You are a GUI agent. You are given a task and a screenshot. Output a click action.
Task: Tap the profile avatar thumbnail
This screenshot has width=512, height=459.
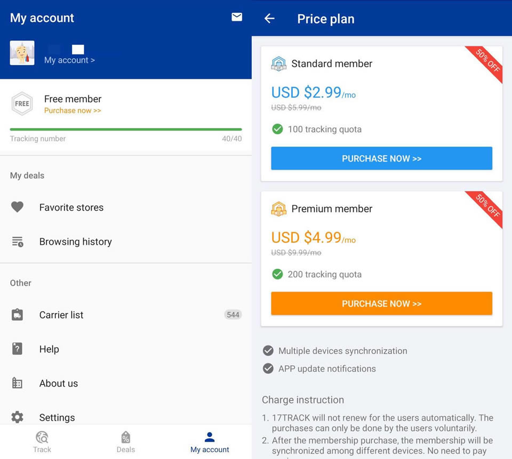click(x=22, y=53)
